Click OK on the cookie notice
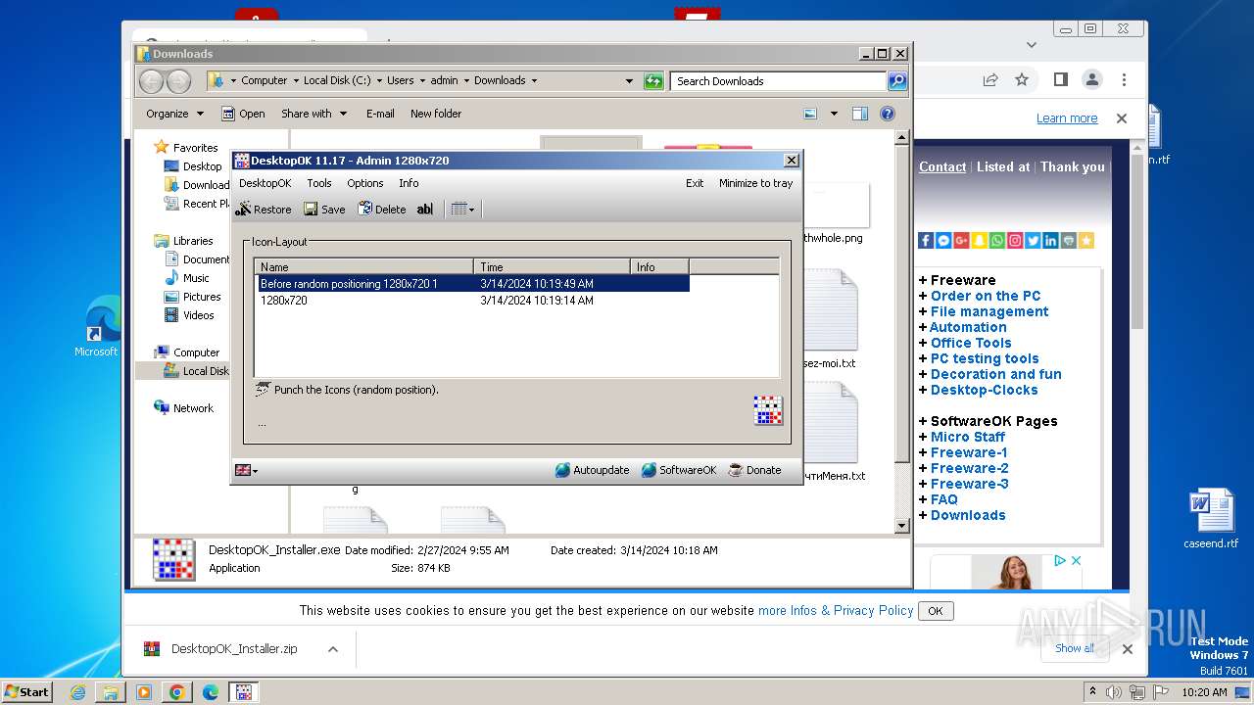1254x705 pixels. tap(936, 611)
